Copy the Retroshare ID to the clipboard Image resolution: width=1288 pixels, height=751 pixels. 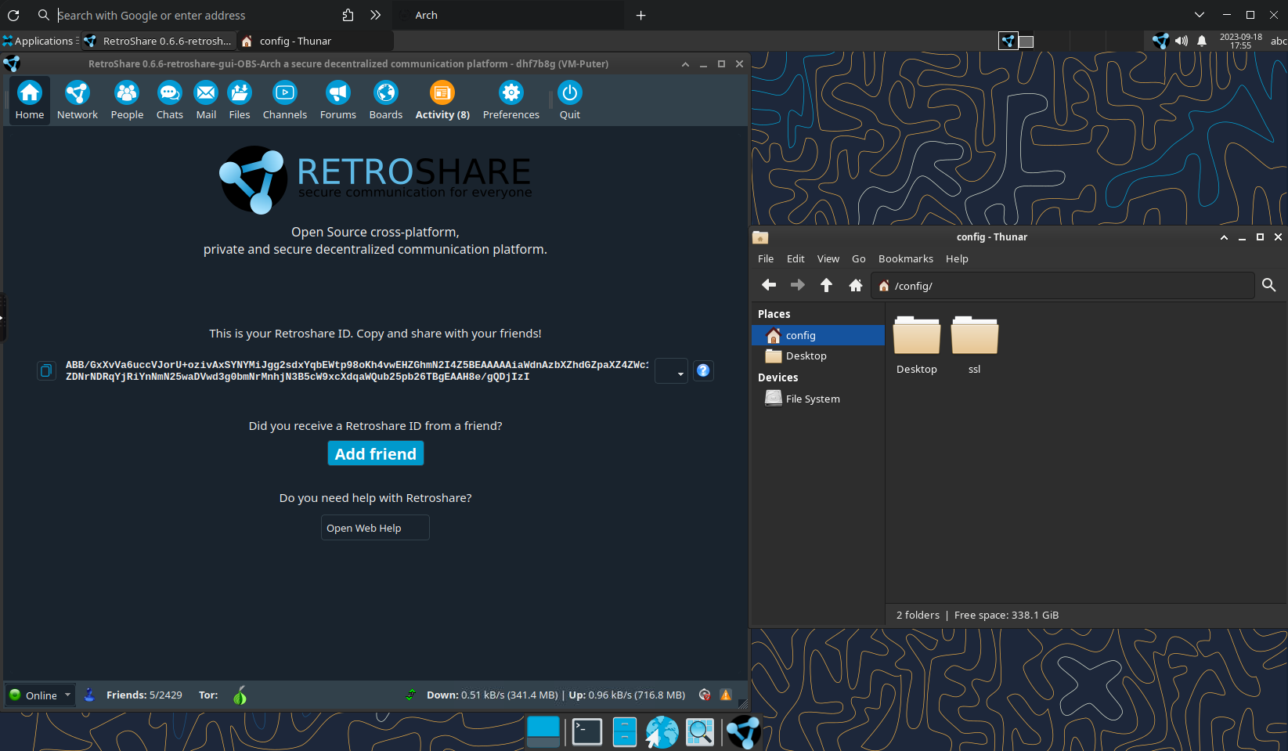pyautogui.click(x=46, y=370)
